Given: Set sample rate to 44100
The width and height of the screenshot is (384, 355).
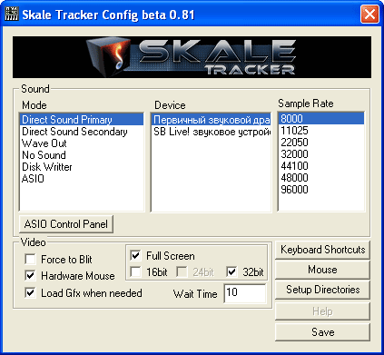Looking at the screenshot, I should tap(321, 166).
